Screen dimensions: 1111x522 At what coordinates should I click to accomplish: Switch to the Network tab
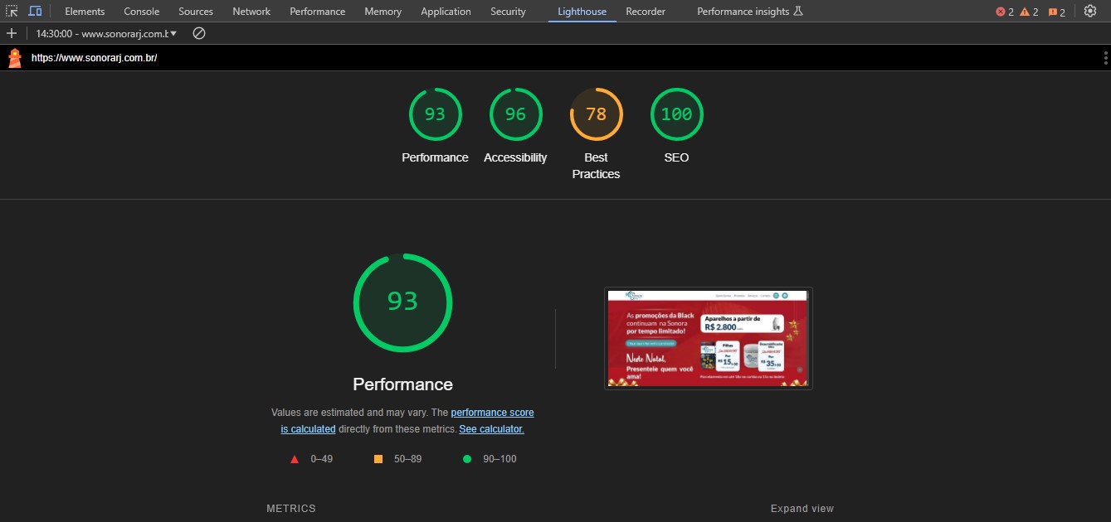(251, 12)
